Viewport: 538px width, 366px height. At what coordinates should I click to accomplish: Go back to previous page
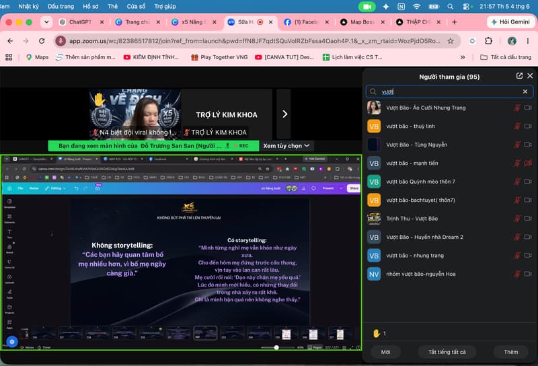click(10, 41)
